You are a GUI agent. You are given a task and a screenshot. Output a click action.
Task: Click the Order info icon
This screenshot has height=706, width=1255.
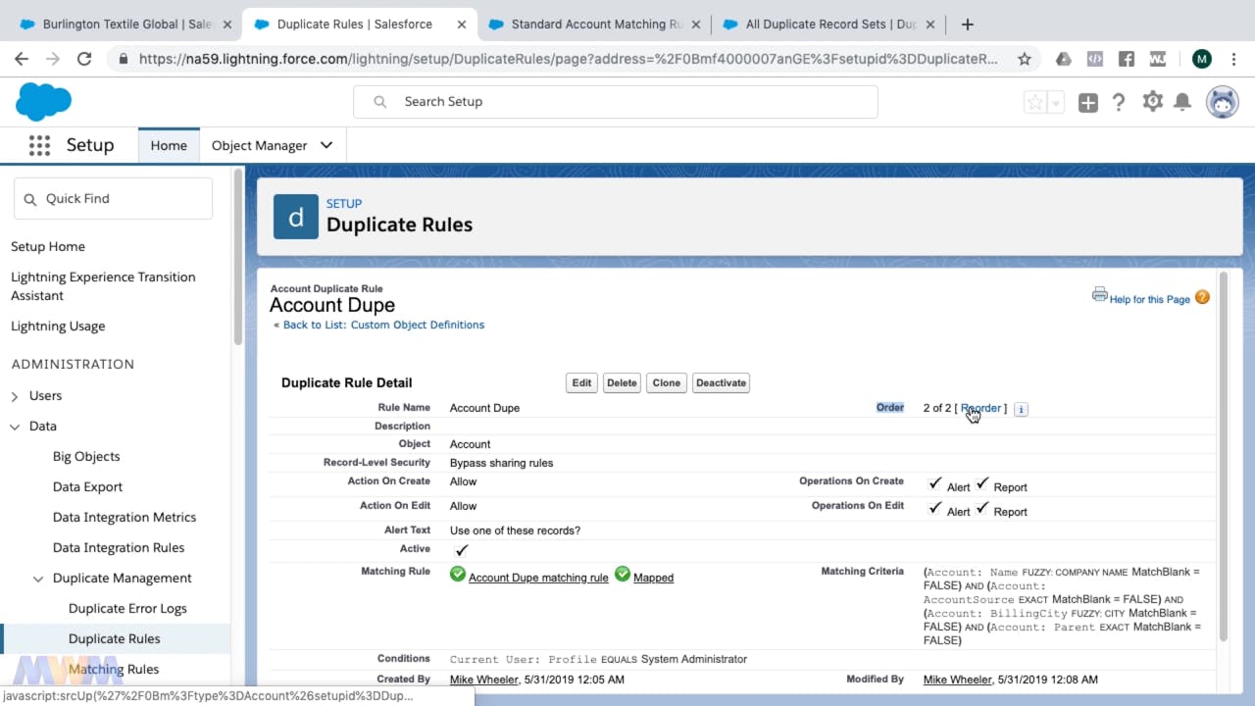[x=1021, y=409]
